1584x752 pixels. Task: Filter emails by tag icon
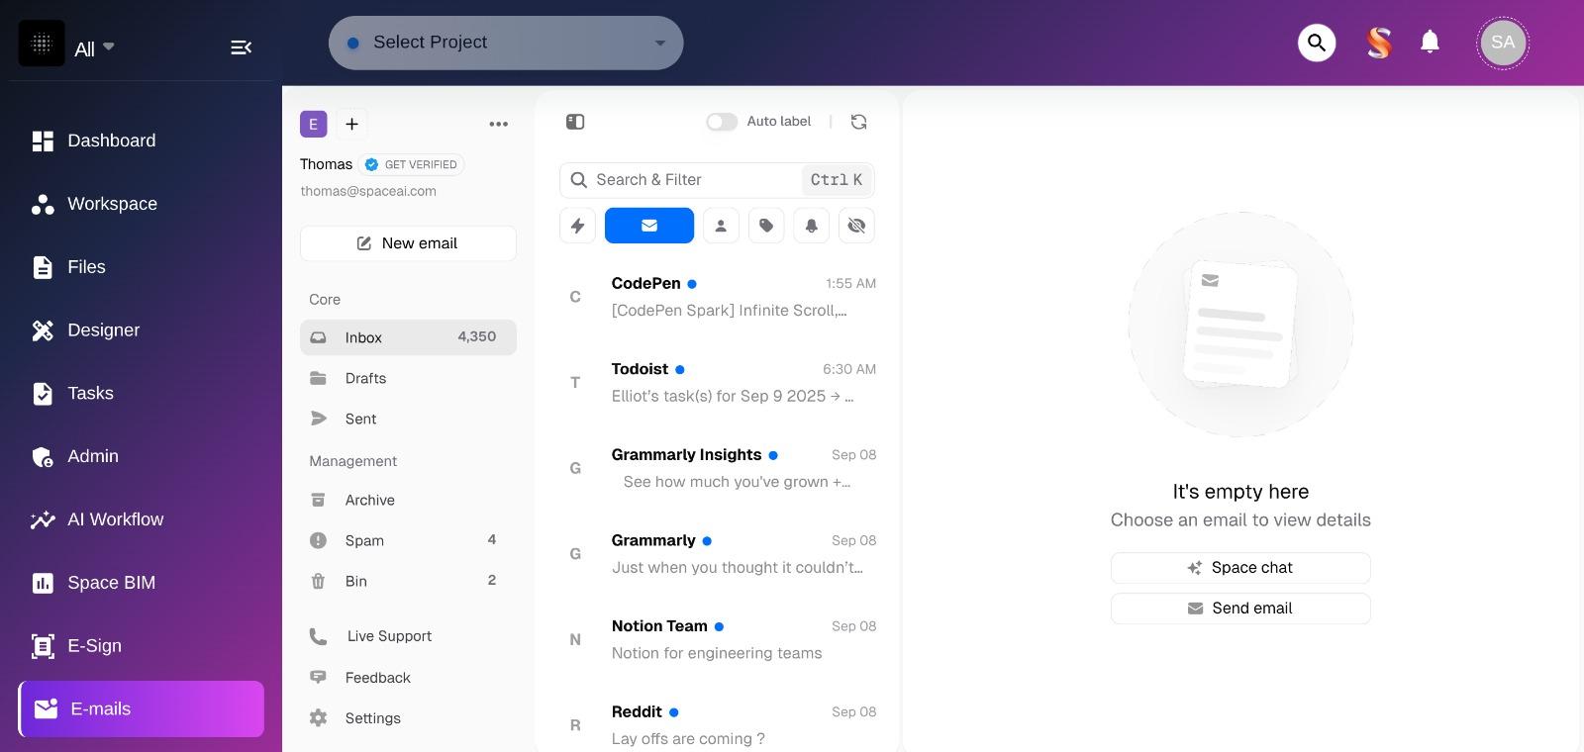(x=766, y=226)
